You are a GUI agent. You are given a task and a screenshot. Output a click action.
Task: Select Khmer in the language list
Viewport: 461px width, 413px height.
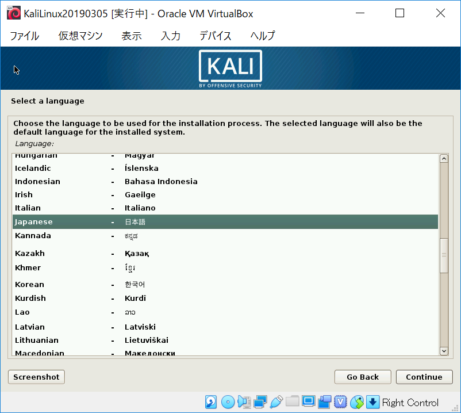(x=225, y=268)
